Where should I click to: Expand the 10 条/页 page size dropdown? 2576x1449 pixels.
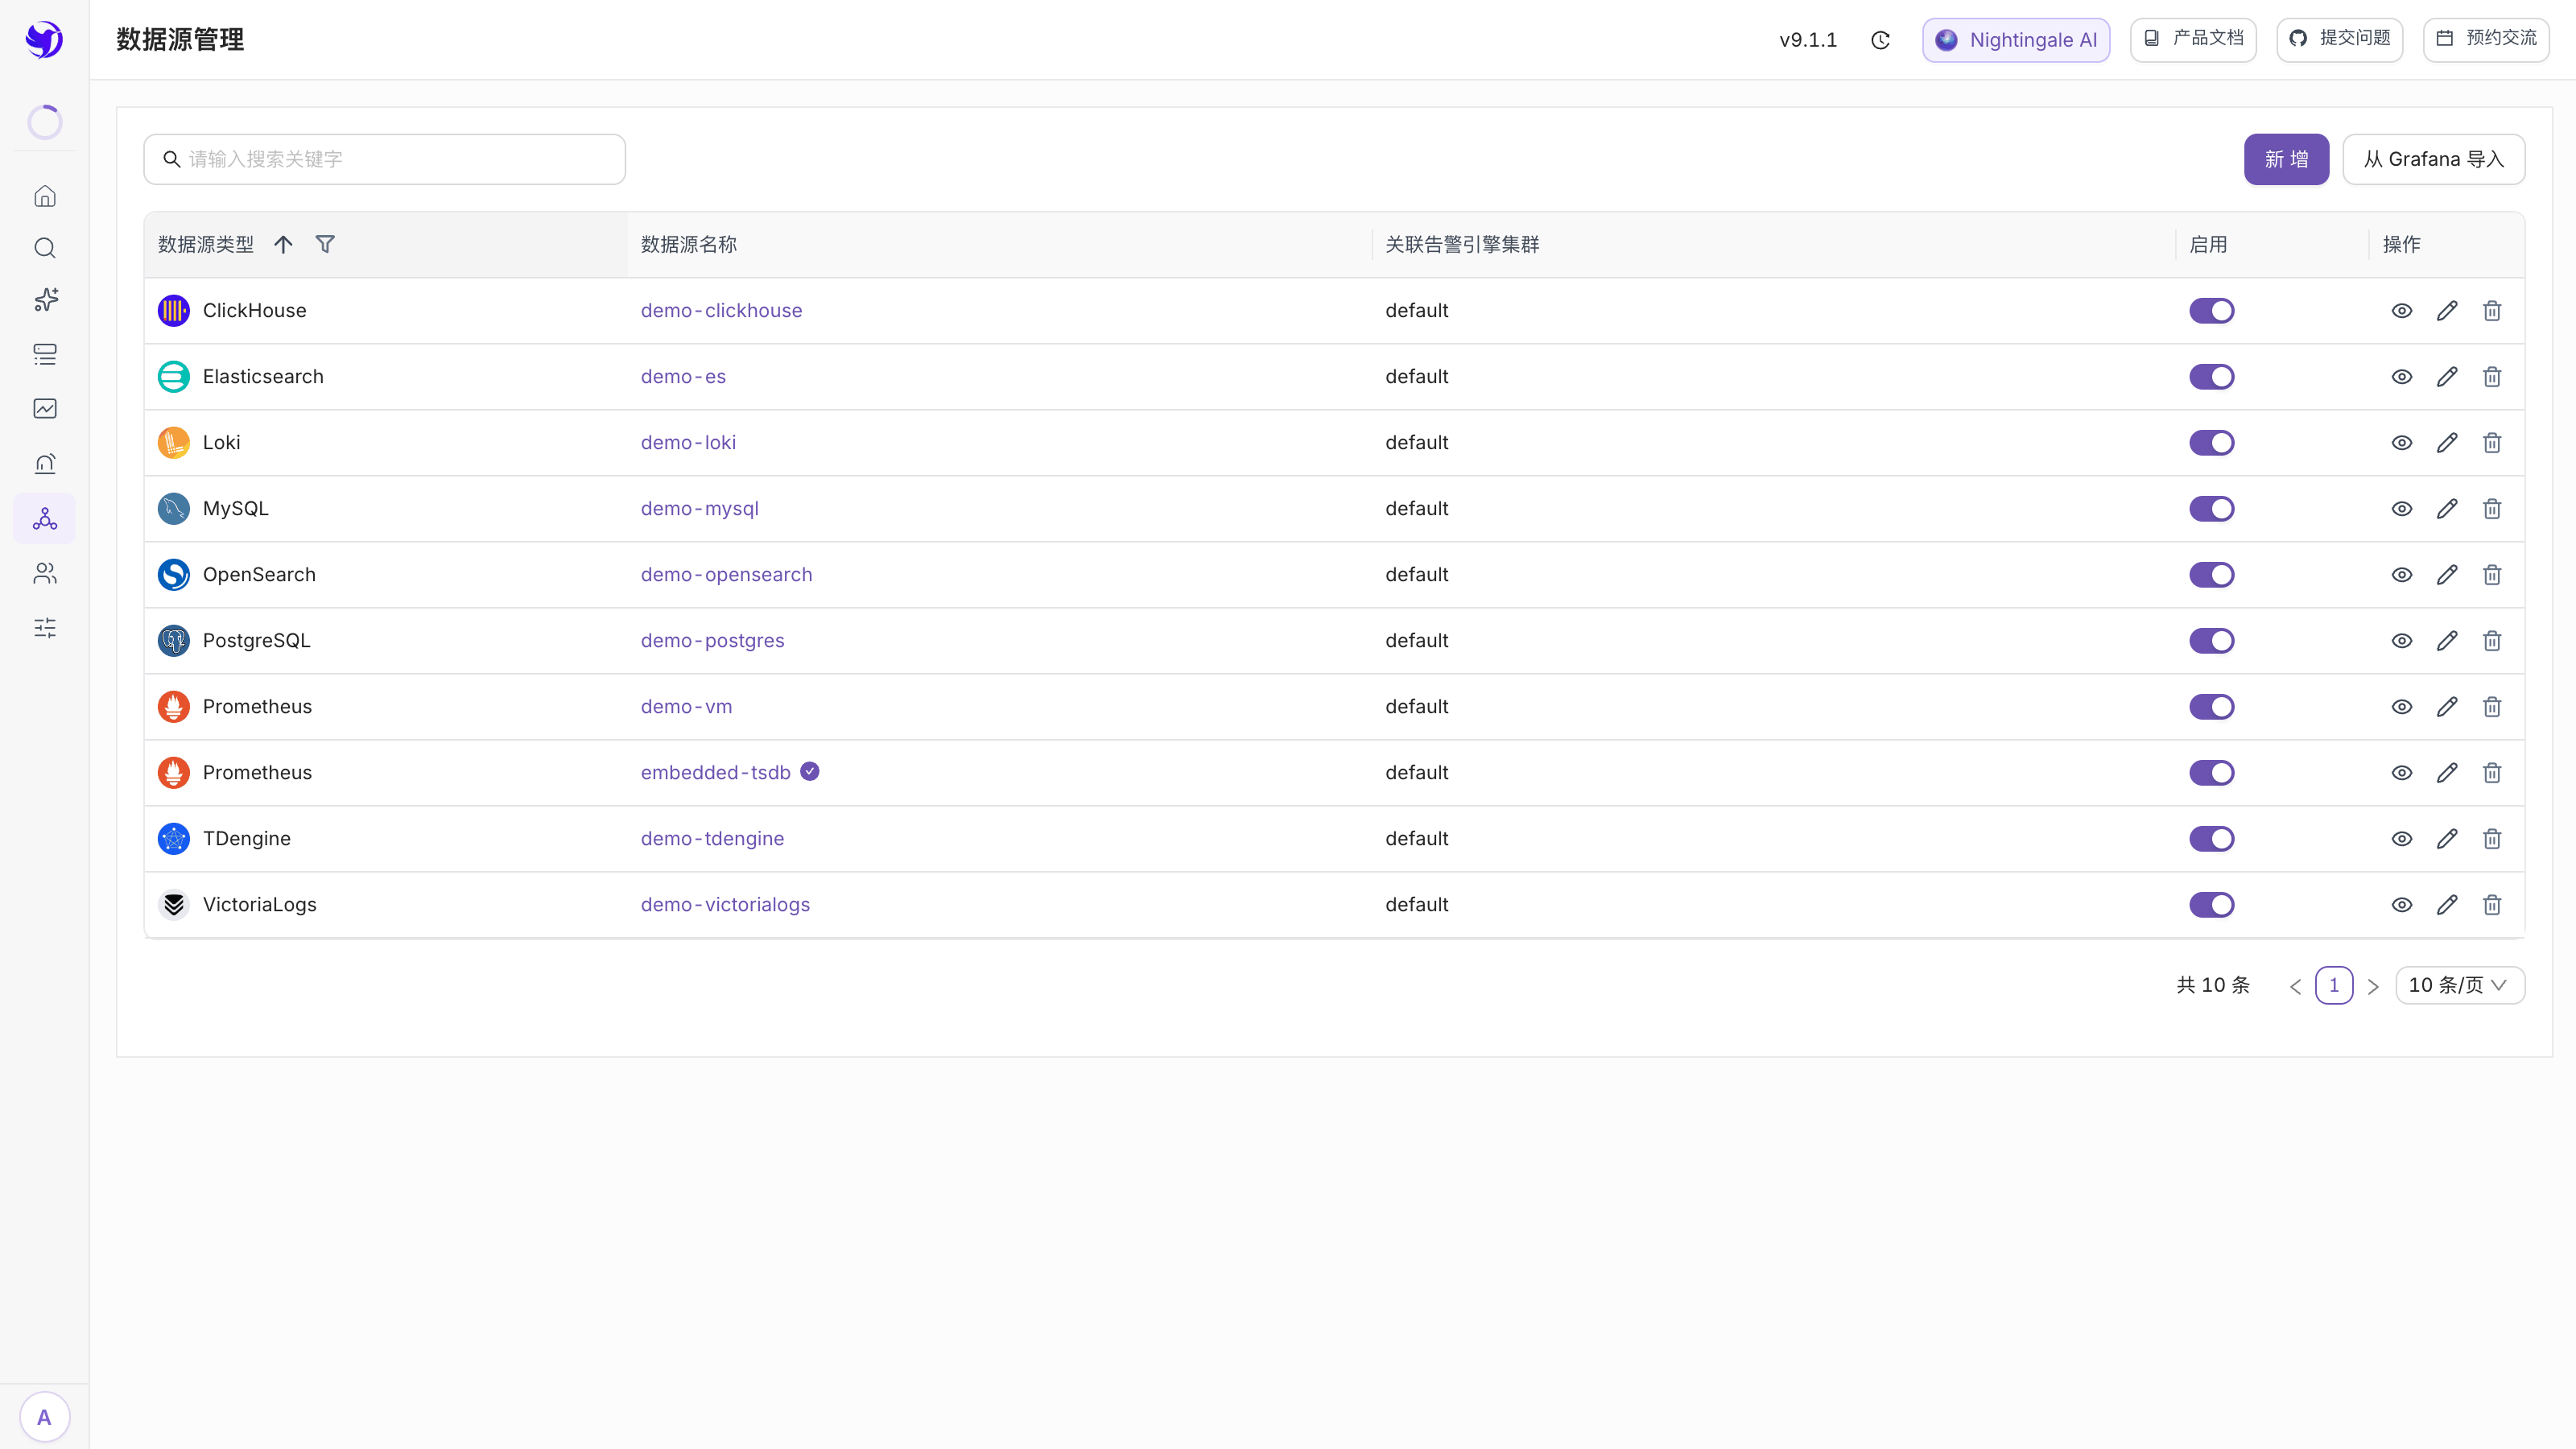(2460, 985)
